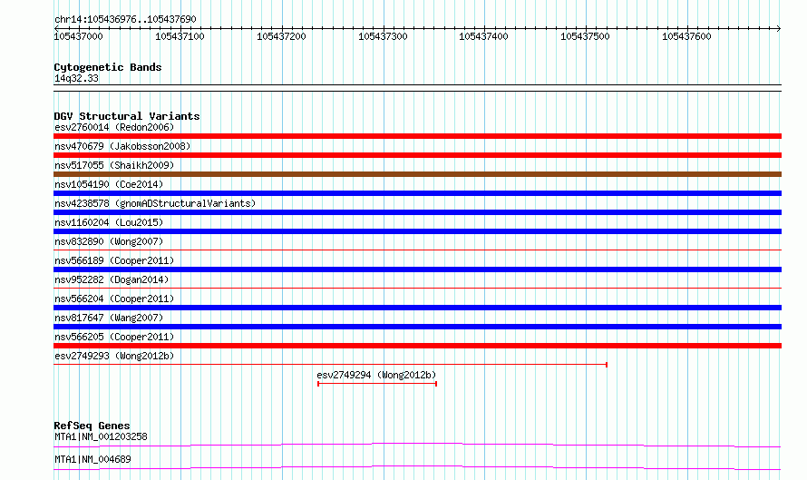Click ruler position 105437200

pyautogui.click(x=281, y=36)
